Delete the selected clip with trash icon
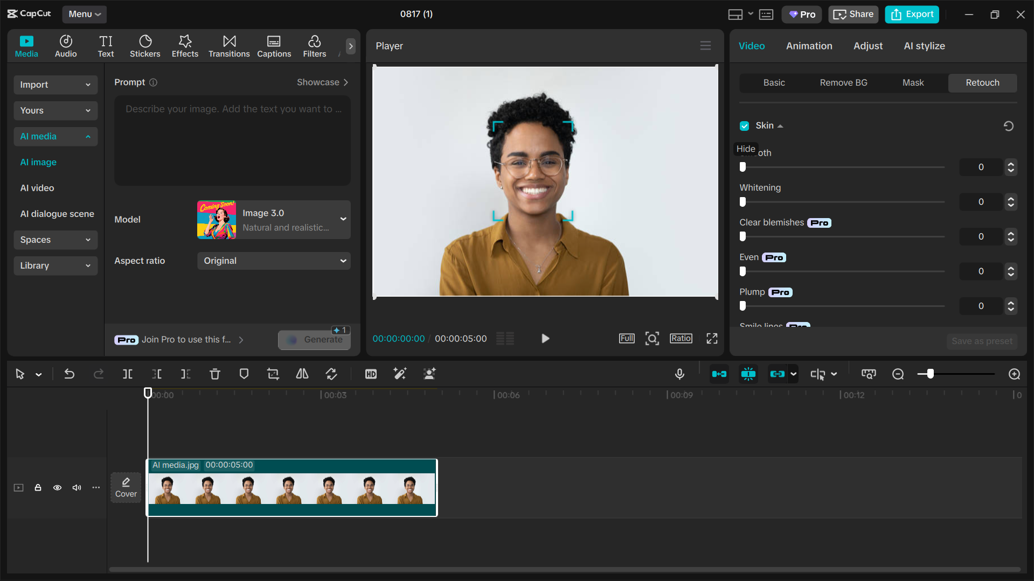Screen dimensions: 1034x581 215,374
